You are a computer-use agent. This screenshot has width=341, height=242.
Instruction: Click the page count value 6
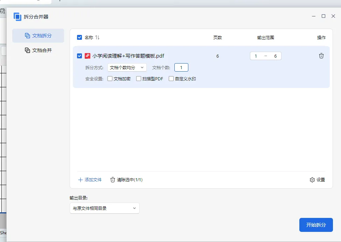(217, 56)
